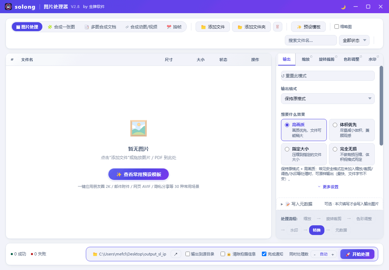Switch to 图片处理 mode
Image resolution: width=389 pixels, height=270 pixels.
coord(27,27)
